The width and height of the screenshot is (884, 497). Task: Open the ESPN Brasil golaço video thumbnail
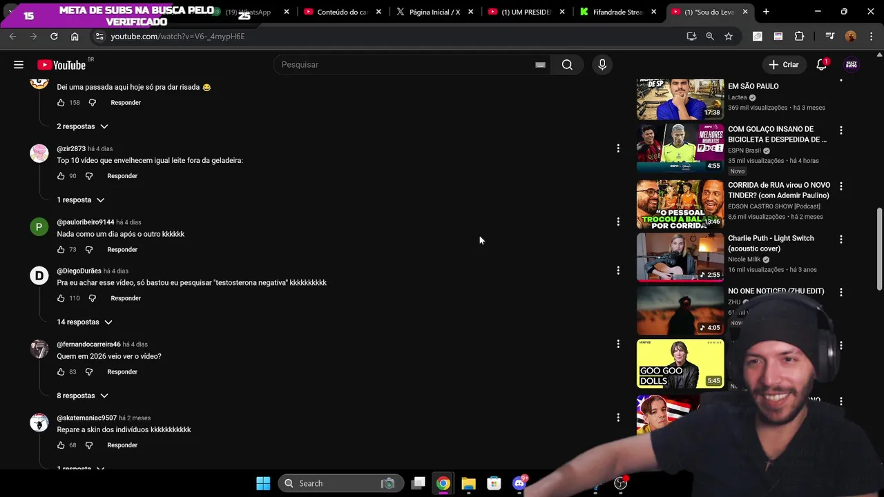pyautogui.click(x=680, y=148)
